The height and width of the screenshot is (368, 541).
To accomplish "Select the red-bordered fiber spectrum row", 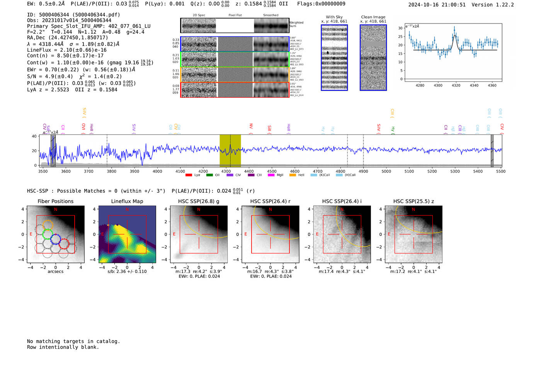I will (x=235, y=90).
